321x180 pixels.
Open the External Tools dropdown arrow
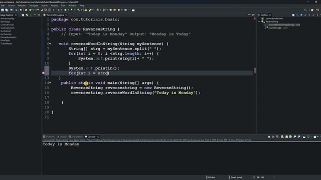(x=81, y=10)
